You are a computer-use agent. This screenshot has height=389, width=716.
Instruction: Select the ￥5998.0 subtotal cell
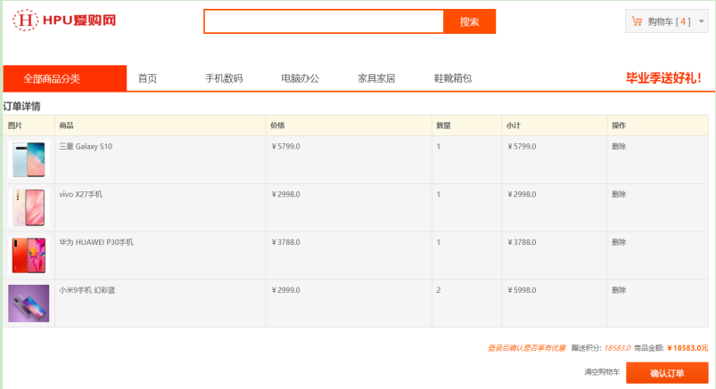click(522, 290)
